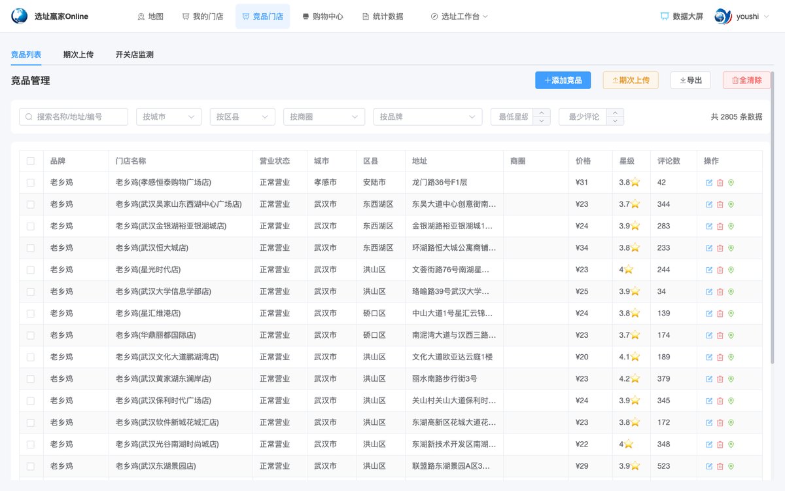Image resolution: width=785 pixels, height=491 pixels.
Task: Delete the 老乡鸡(武汉保利时代广场店) row
Action: tap(720, 401)
